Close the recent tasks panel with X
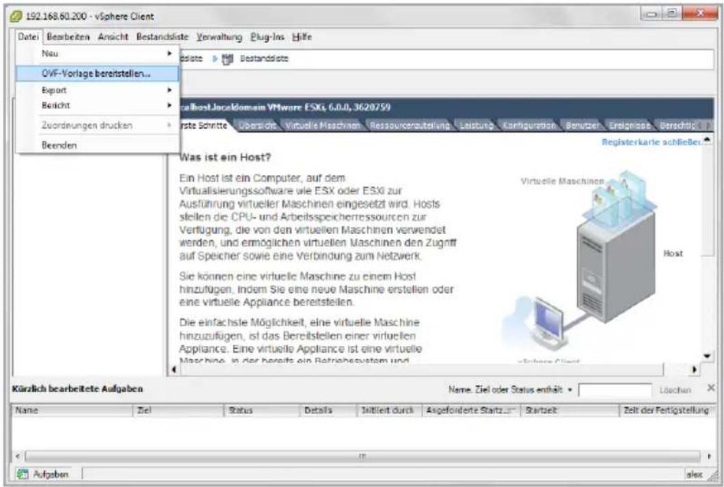The width and height of the screenshot is (724, 487). pos(711,388)
